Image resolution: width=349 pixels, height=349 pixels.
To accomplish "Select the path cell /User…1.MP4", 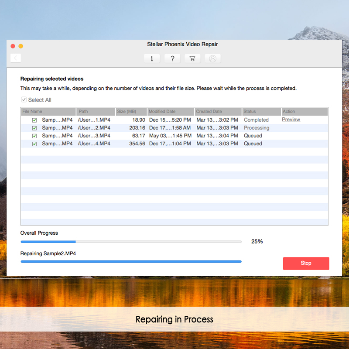I will click(x=94, y=120).
